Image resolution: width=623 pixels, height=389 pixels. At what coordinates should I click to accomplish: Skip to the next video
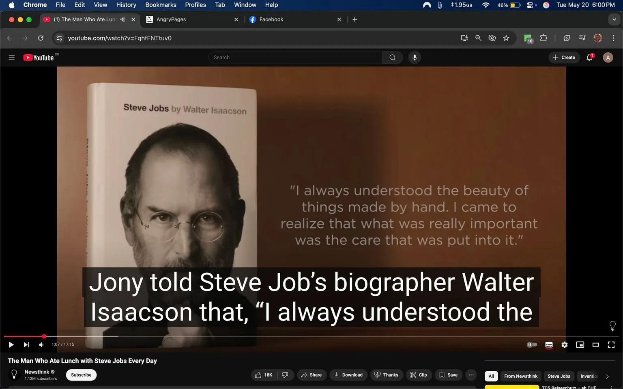26,344
